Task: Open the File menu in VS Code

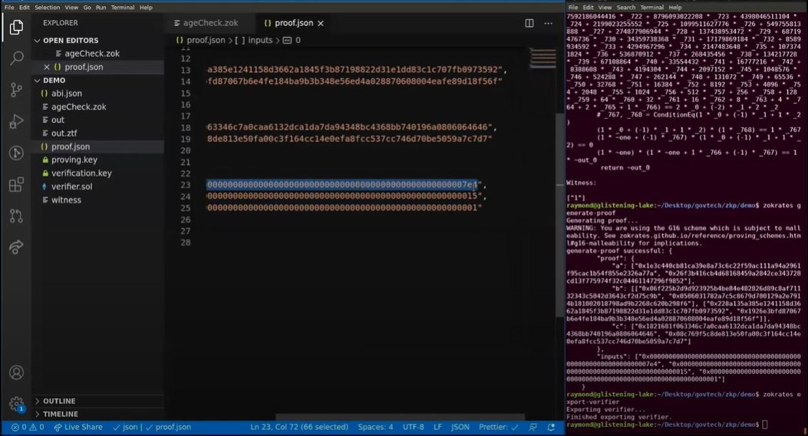Action: pyautogui.click(x=9, y=7)
